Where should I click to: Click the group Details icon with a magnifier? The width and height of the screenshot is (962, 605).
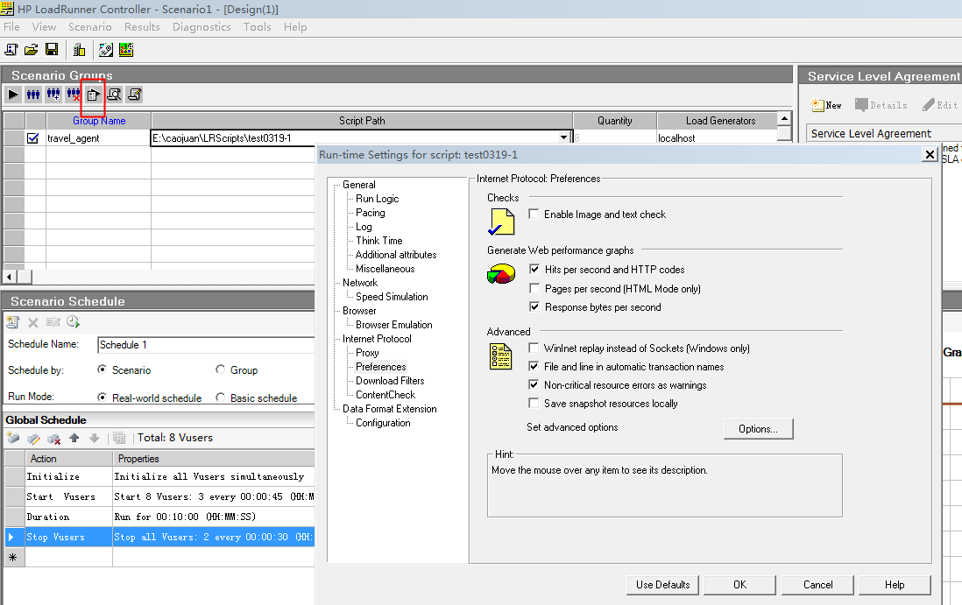point(114,95)
